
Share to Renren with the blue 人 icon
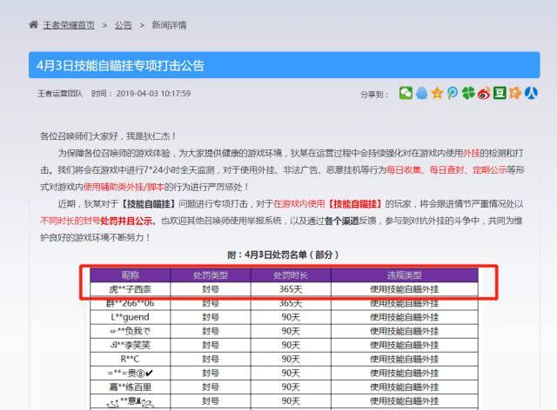(x=531, y=93)
